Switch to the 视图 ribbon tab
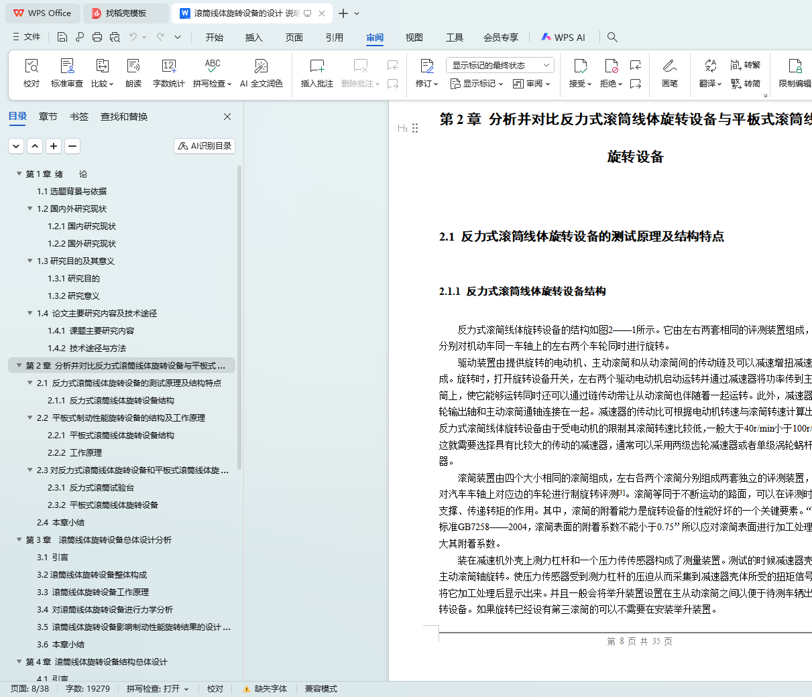The height and width of the screenshot is (697, 812). (x=414, y=38)
